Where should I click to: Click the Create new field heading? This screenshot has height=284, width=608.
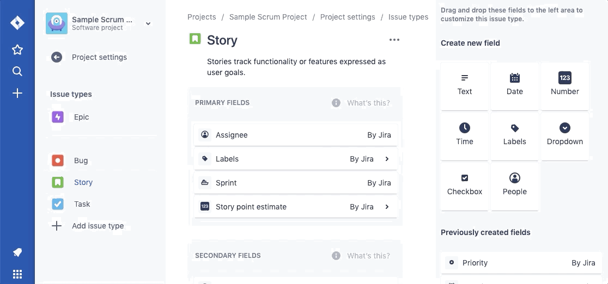point(470,43)
